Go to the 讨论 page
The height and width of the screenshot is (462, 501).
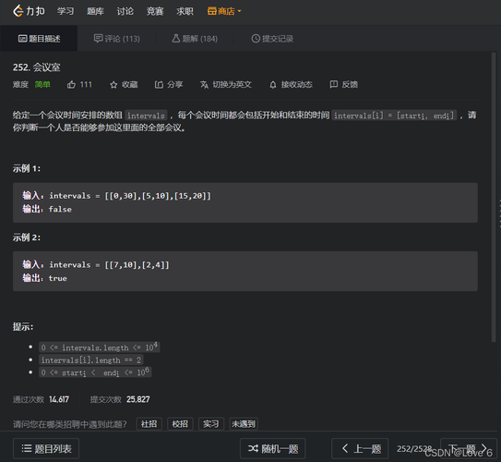125,11
